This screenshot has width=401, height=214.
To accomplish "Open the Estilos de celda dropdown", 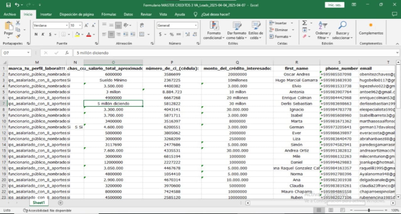I will point(256,30).
